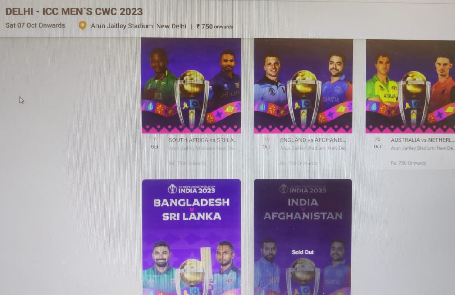Select Bangladesh v Sri Lanka match card
This screenshot has width=455, height=295.
(191, 237)
